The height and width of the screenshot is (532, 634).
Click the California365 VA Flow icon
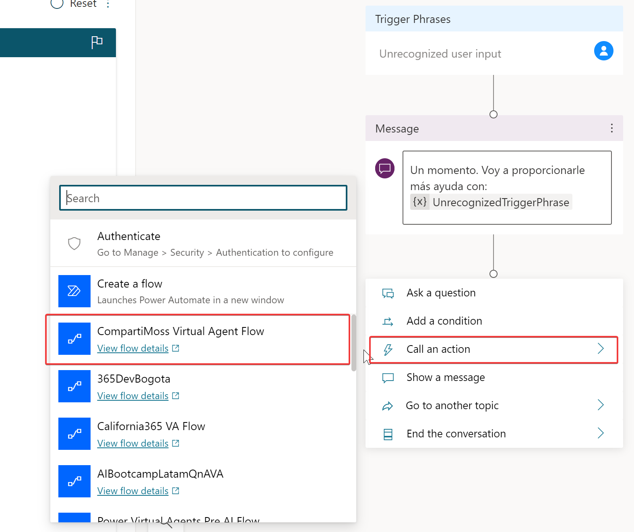[x=74, y=434]
